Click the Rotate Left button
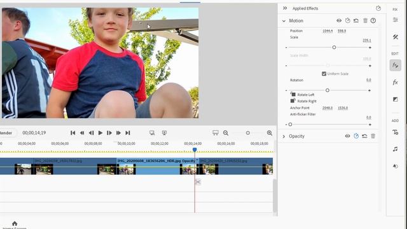Image resolution: width=407 pixels, height=229 pixels. (x=303, y=95)
